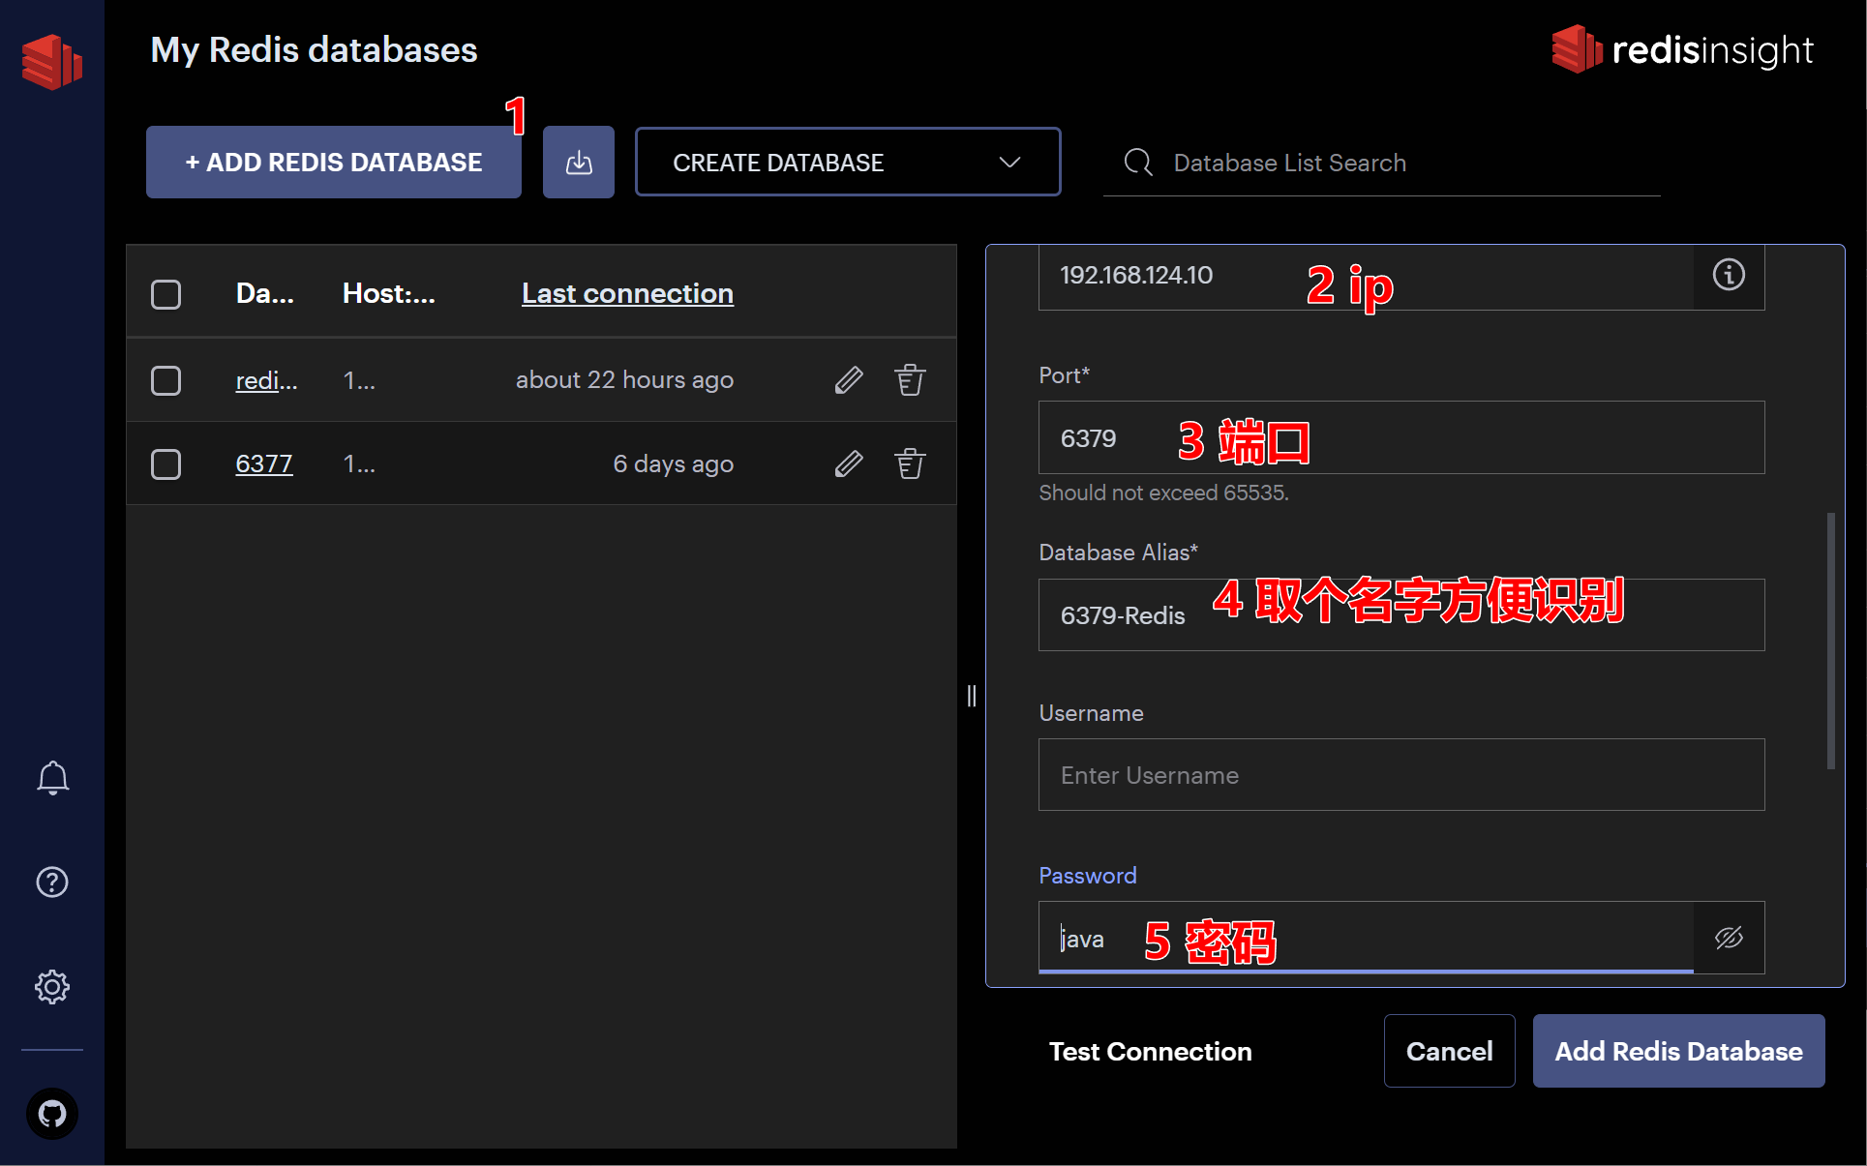Open the 6377 database

(263, 463)
